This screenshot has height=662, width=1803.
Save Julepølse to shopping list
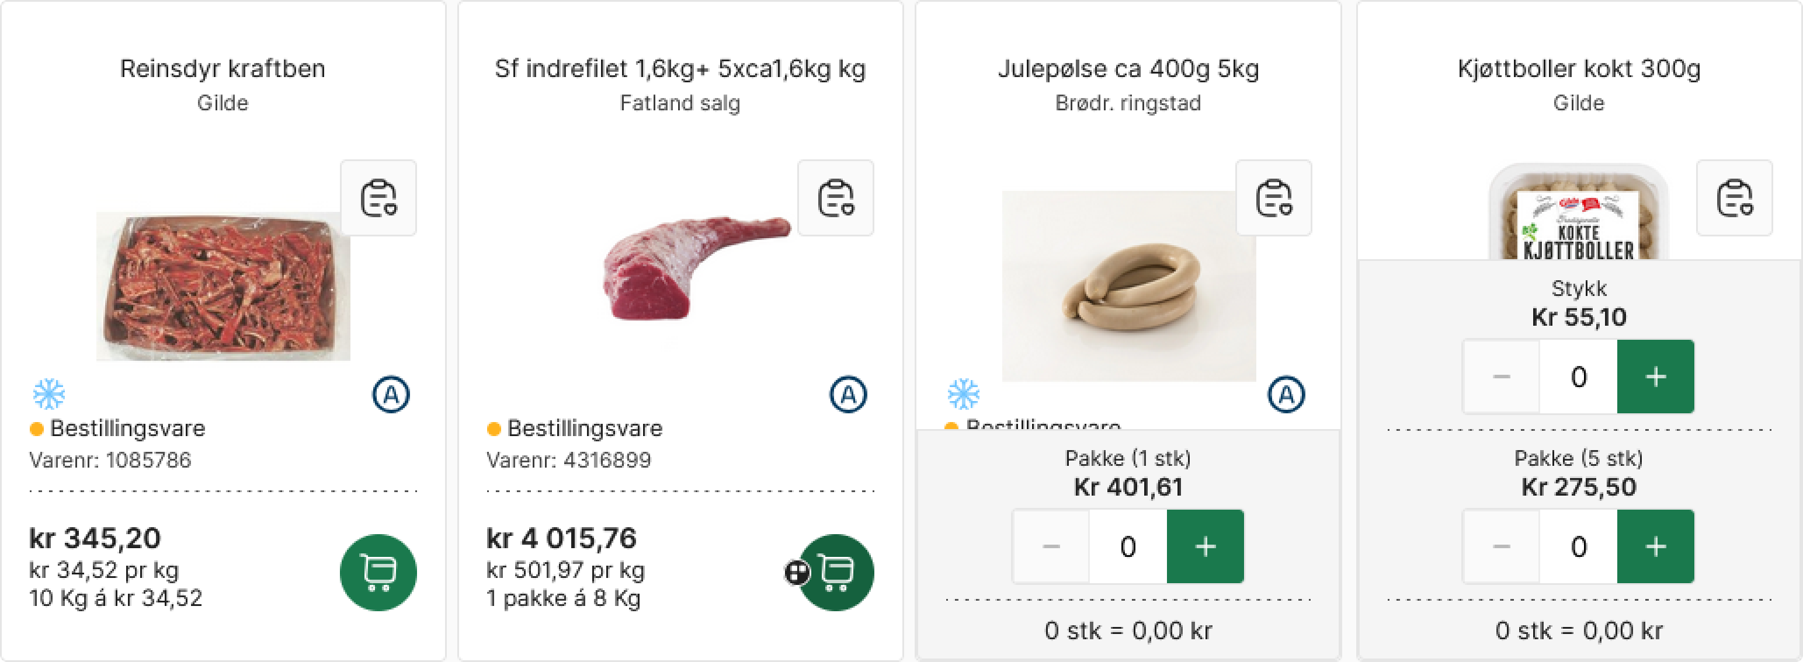(1273, 198)
